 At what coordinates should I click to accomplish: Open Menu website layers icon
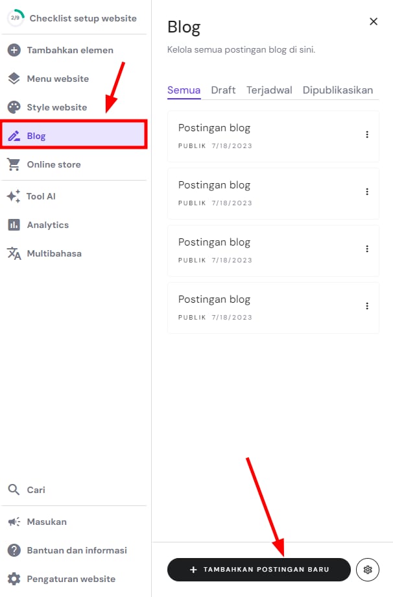click(x=14, y=79)
